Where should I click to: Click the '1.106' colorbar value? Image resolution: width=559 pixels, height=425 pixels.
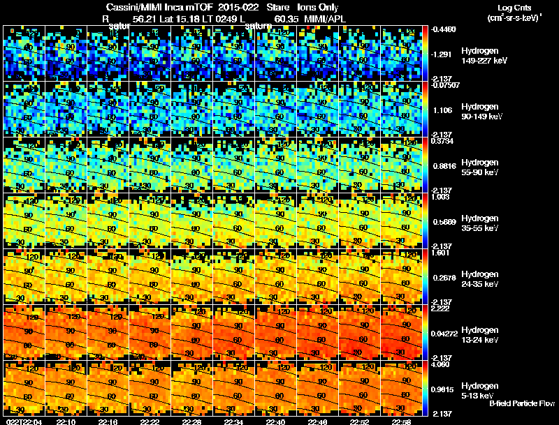443,110
